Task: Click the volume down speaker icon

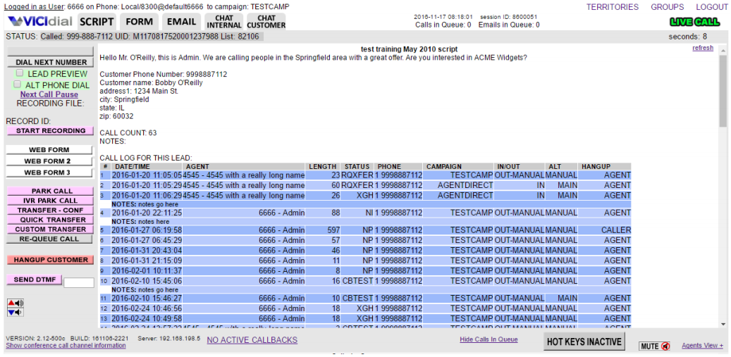Action: [16, 312]
